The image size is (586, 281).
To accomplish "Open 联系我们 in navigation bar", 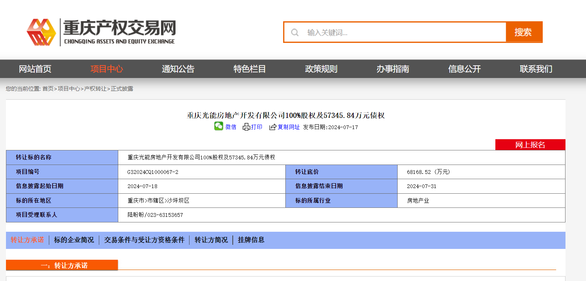I will pyautogui.click(x=536, y=69).
